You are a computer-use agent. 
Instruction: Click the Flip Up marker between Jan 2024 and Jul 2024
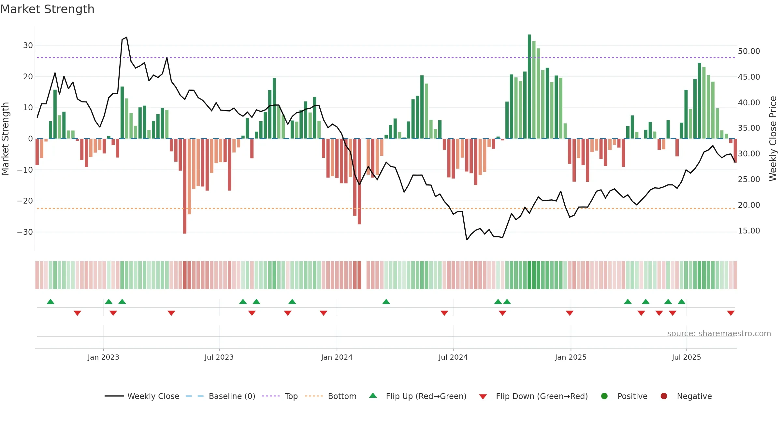386,301
